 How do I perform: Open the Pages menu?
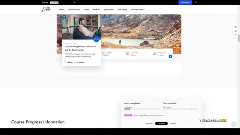[x=87, y=9]
